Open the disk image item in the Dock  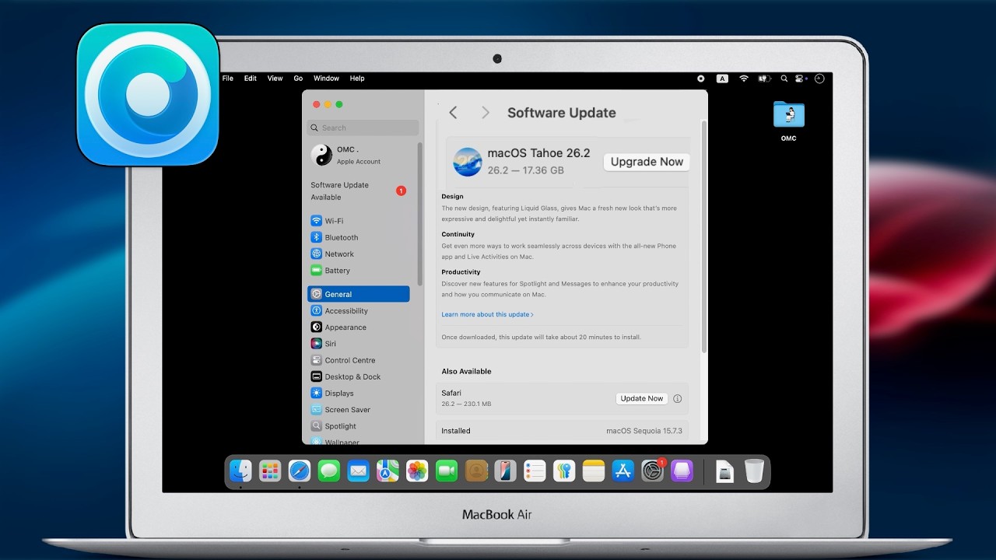point(724,471)
